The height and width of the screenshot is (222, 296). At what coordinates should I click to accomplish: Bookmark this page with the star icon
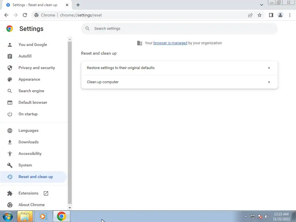pos(260,15)
